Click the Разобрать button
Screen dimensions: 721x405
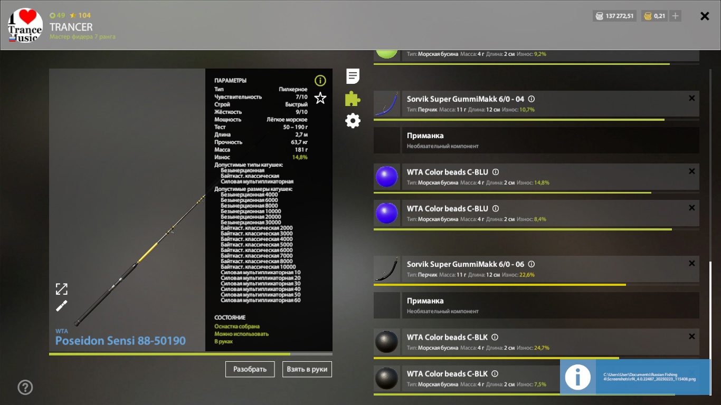pyautogui.click(x=250, y=369)
